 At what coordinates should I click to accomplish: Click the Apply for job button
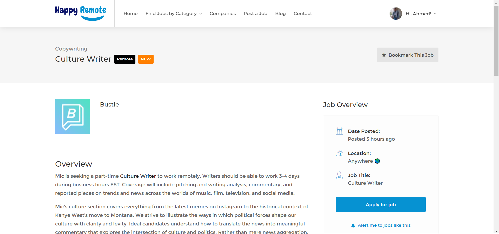pos(380,204)
